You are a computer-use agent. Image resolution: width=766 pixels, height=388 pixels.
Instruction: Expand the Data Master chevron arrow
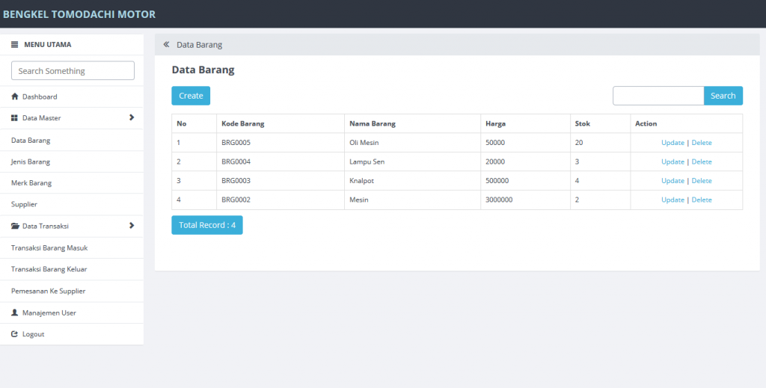point(132,117)
